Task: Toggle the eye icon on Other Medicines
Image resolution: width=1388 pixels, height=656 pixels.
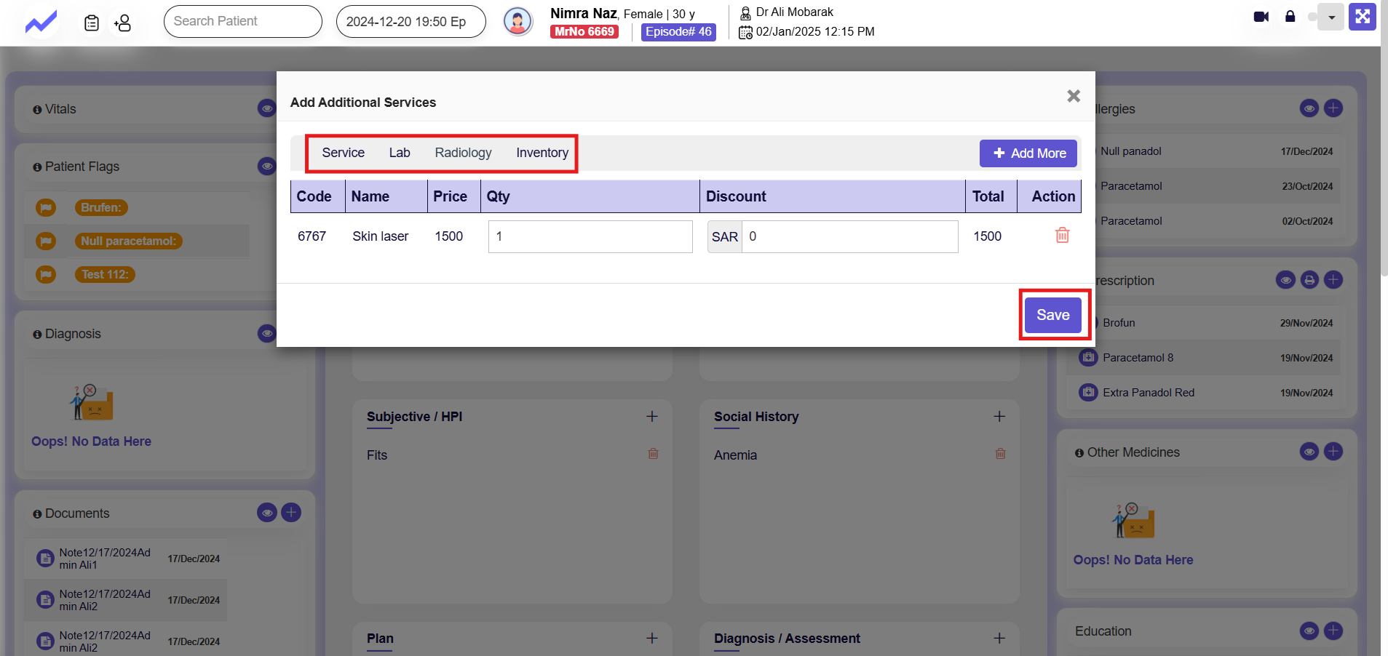Action: (1309, 452)
